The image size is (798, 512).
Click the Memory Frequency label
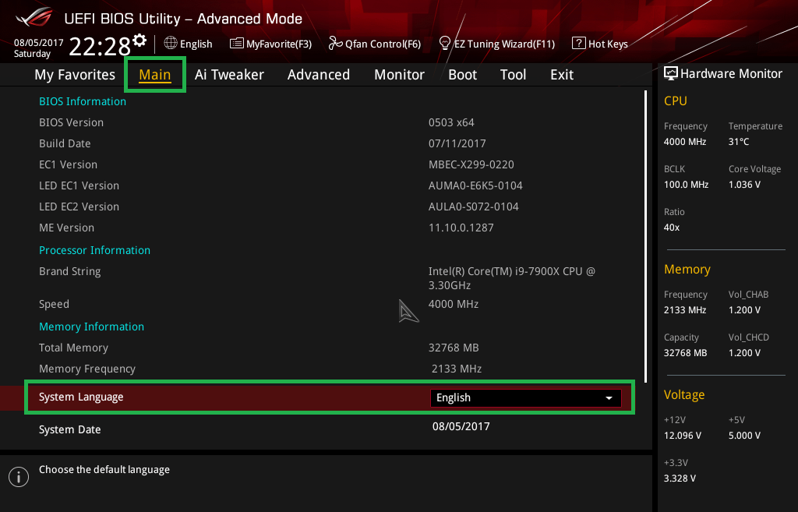click(87, 369)
